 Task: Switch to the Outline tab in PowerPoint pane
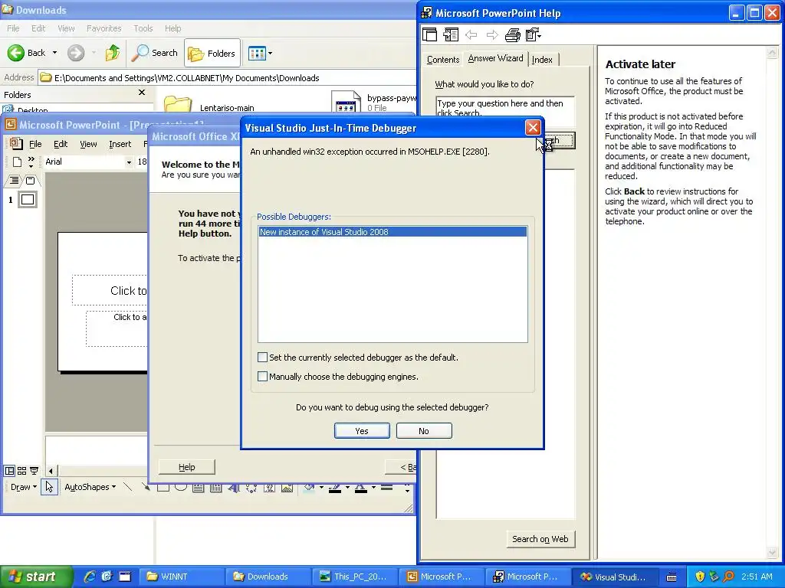click(x=15, y=181)
